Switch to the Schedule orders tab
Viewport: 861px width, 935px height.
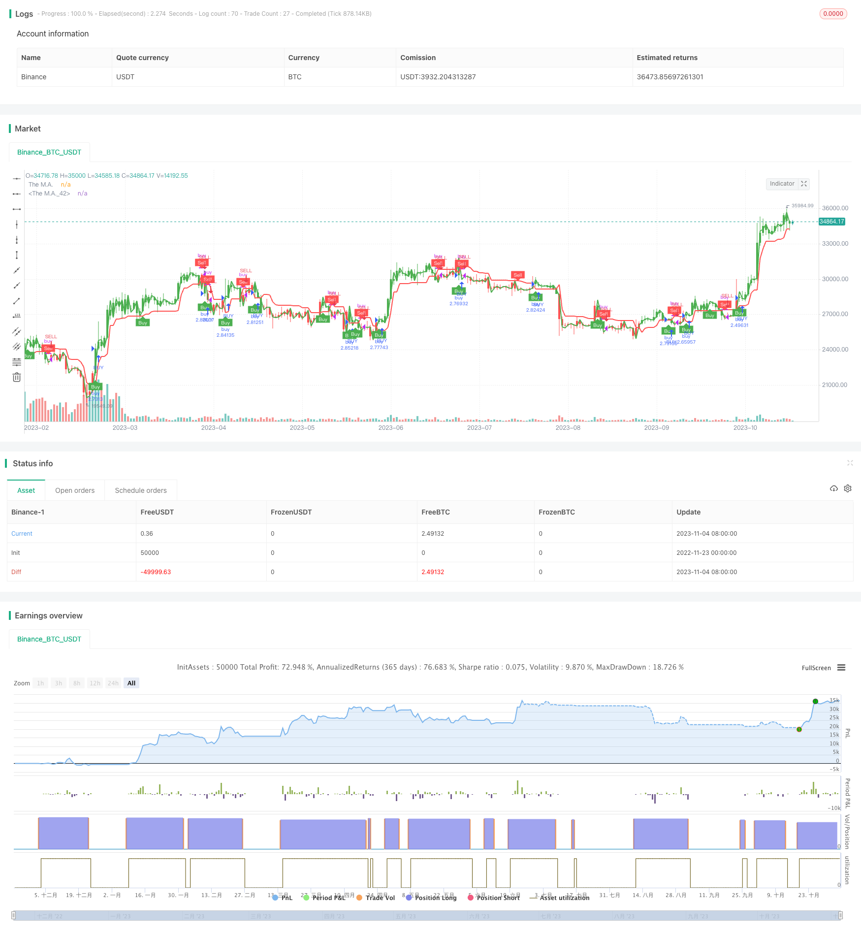141,490
